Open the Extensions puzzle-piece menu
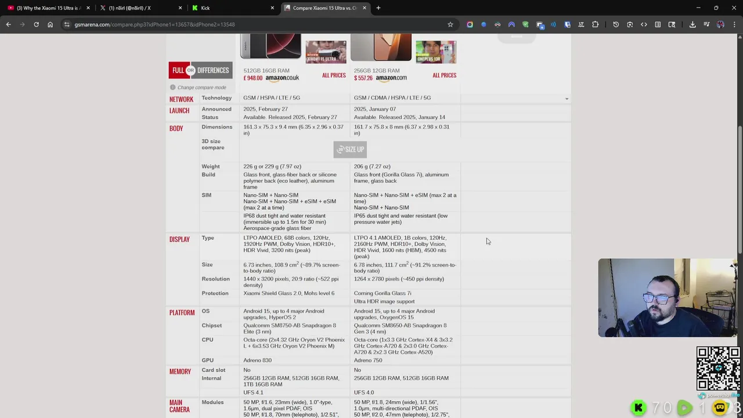 coord(595,24)
